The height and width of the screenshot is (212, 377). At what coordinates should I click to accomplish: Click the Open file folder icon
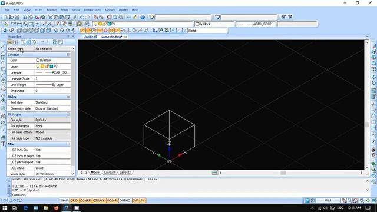11,17
